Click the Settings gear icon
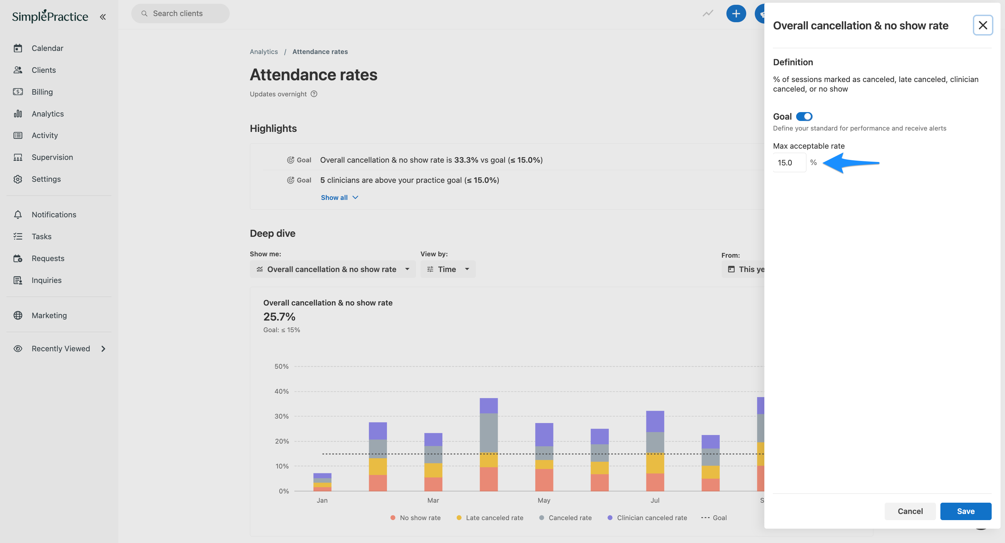 [18, 179]
